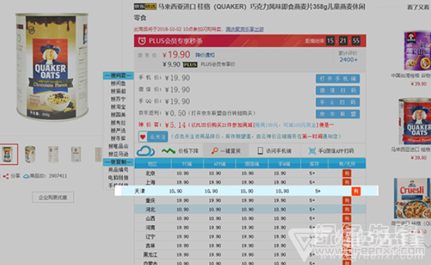
Task: Click the stock indicator for Tianjin row
Action: [x=356, y=191]
